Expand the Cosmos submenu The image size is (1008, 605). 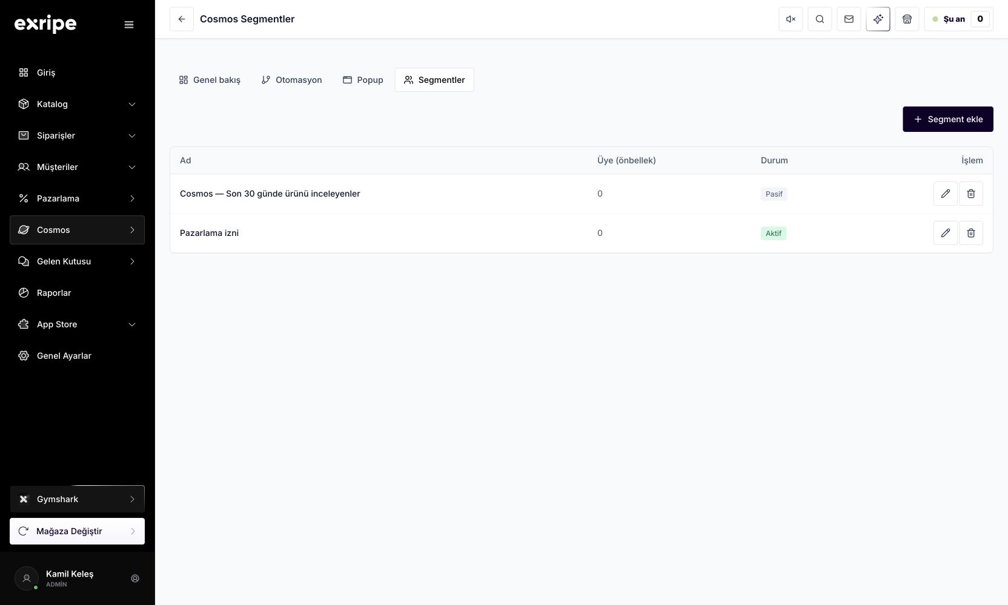point(77,230)
